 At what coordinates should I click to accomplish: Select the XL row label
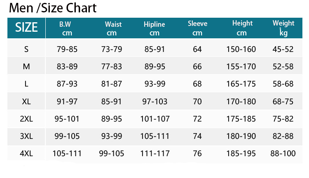click(26, 101)
